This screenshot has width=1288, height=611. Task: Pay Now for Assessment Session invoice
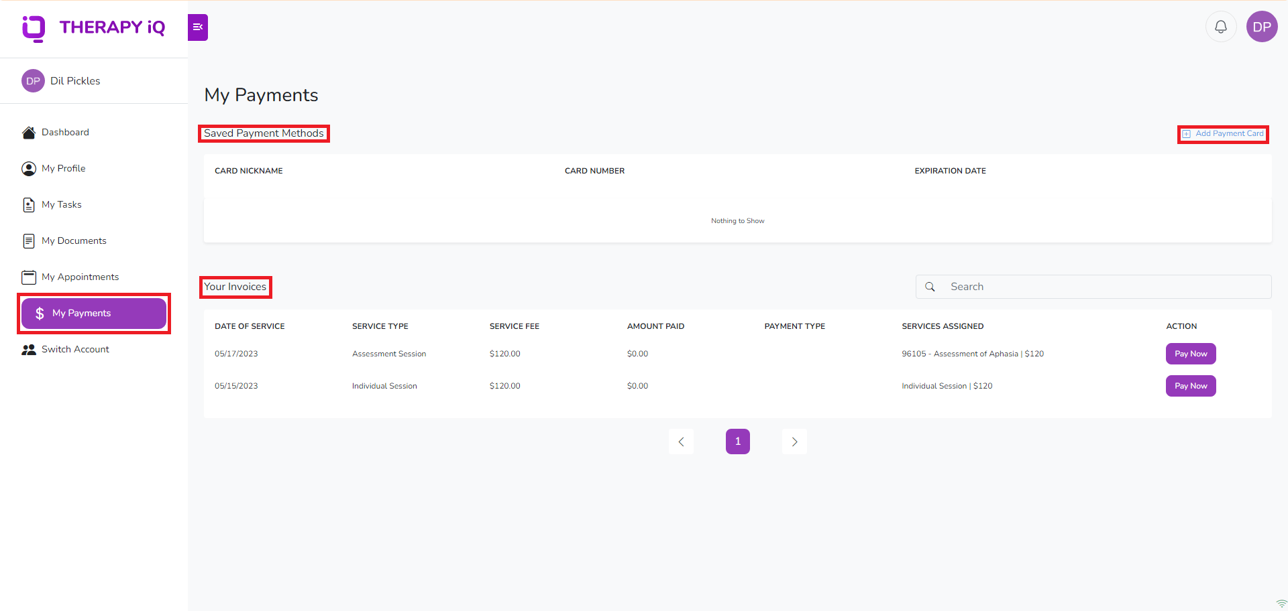(1191, 354)
